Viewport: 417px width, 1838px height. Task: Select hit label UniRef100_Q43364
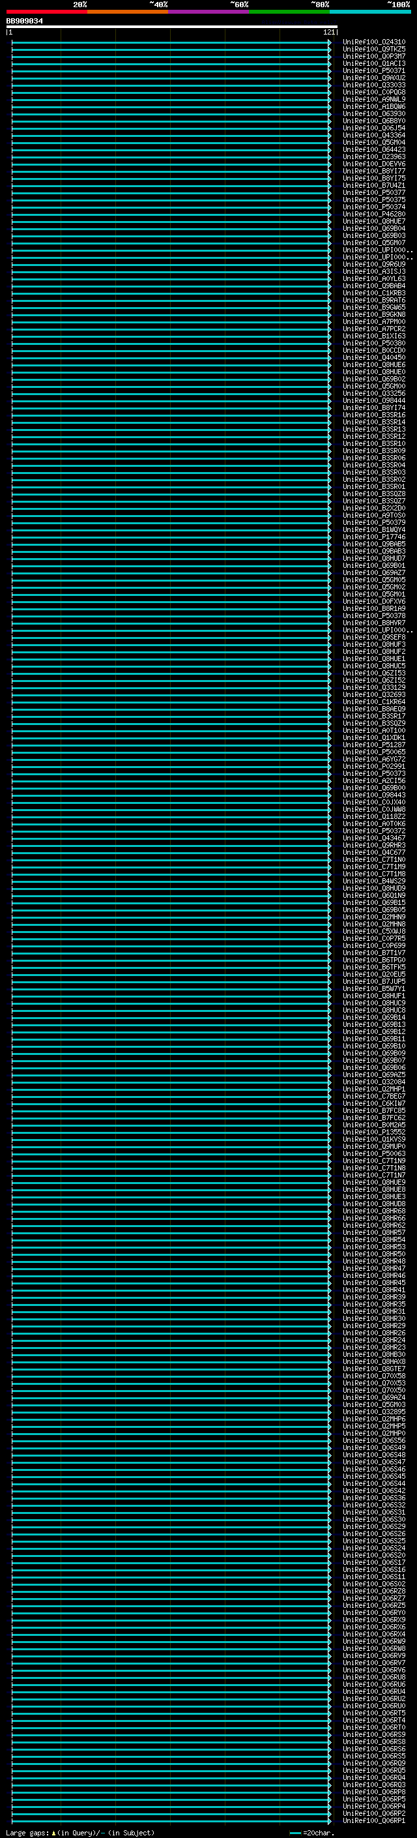pyautogui.click(x=374, y=136)
